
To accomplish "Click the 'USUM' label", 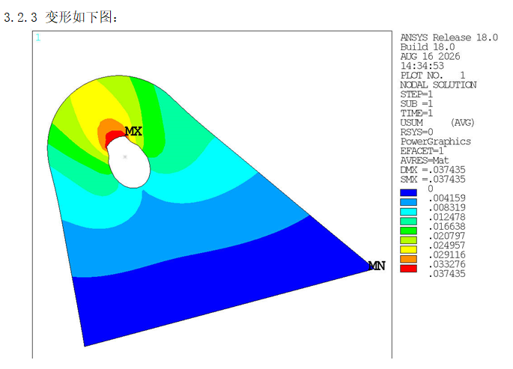I will [411, 123].
